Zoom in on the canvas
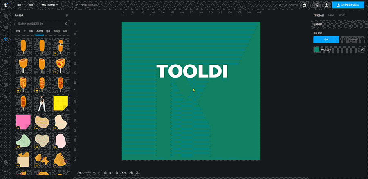Viewport: 368px width, 179px height. click(131, 173)
